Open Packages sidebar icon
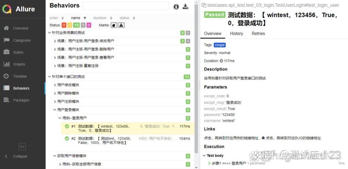 6,100
